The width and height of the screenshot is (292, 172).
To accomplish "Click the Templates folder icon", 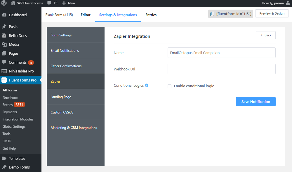I will pos(4,158).
